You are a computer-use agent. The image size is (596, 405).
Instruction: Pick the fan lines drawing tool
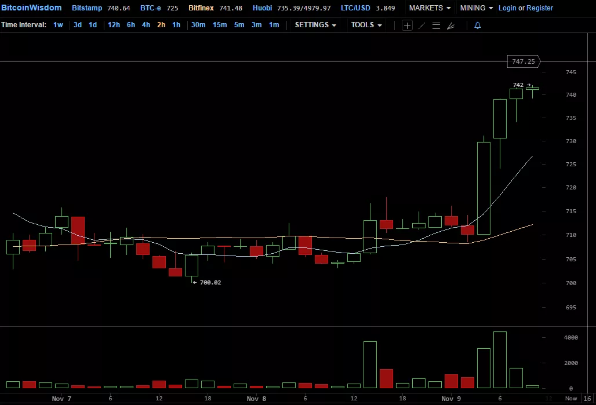(x=450, y=25)
